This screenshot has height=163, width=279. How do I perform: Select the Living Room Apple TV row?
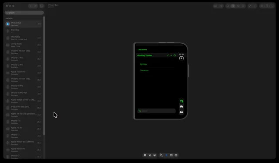tap(24, 45)
